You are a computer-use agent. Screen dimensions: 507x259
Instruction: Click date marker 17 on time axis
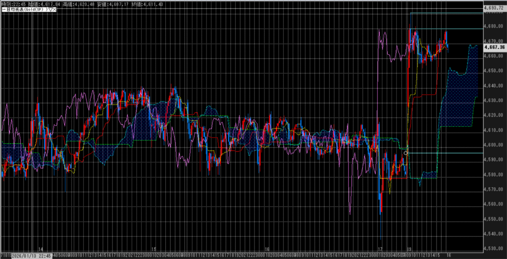point(380,250)
